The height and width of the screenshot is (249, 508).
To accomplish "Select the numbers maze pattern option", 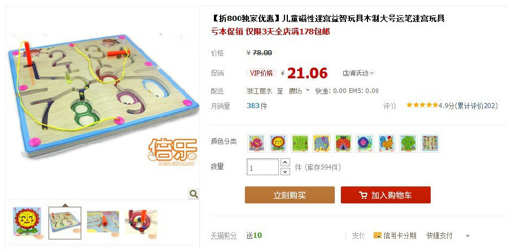I will pos(430,143).
